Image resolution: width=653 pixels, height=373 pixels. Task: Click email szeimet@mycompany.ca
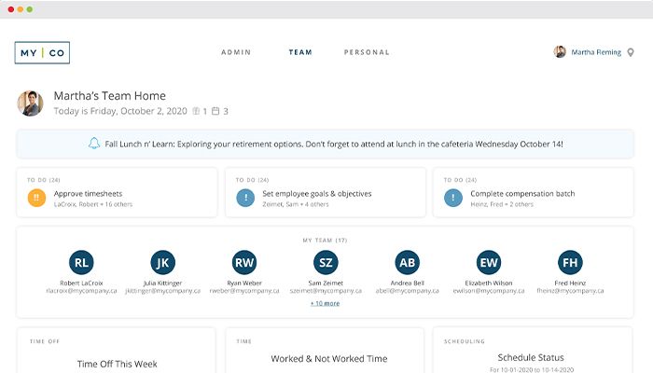click(x=326, y=291)
